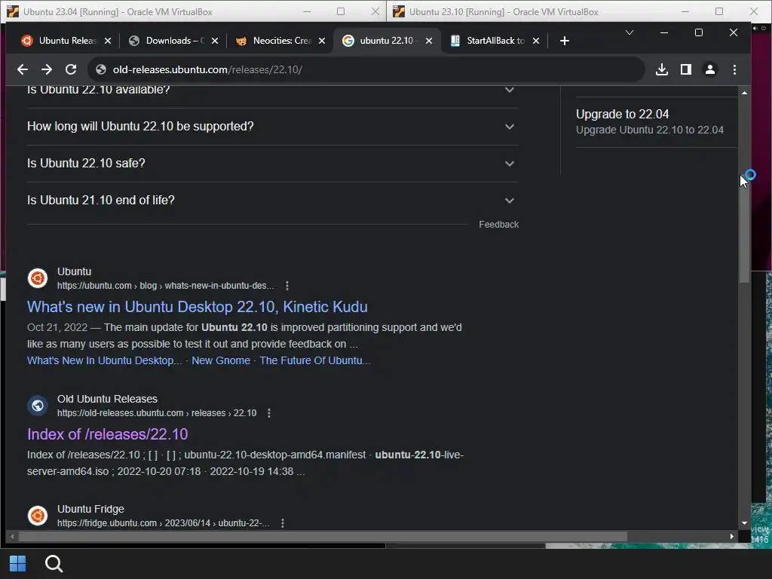Click the Ubuntu logo favicon of blog result

38,278
